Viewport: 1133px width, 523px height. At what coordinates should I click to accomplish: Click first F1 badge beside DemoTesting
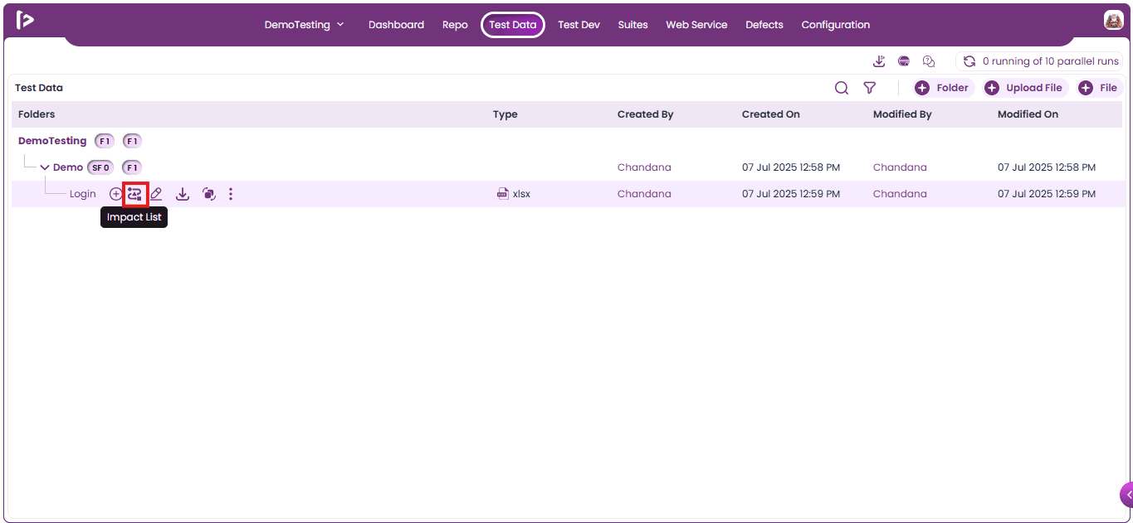[x=105, y=141]
